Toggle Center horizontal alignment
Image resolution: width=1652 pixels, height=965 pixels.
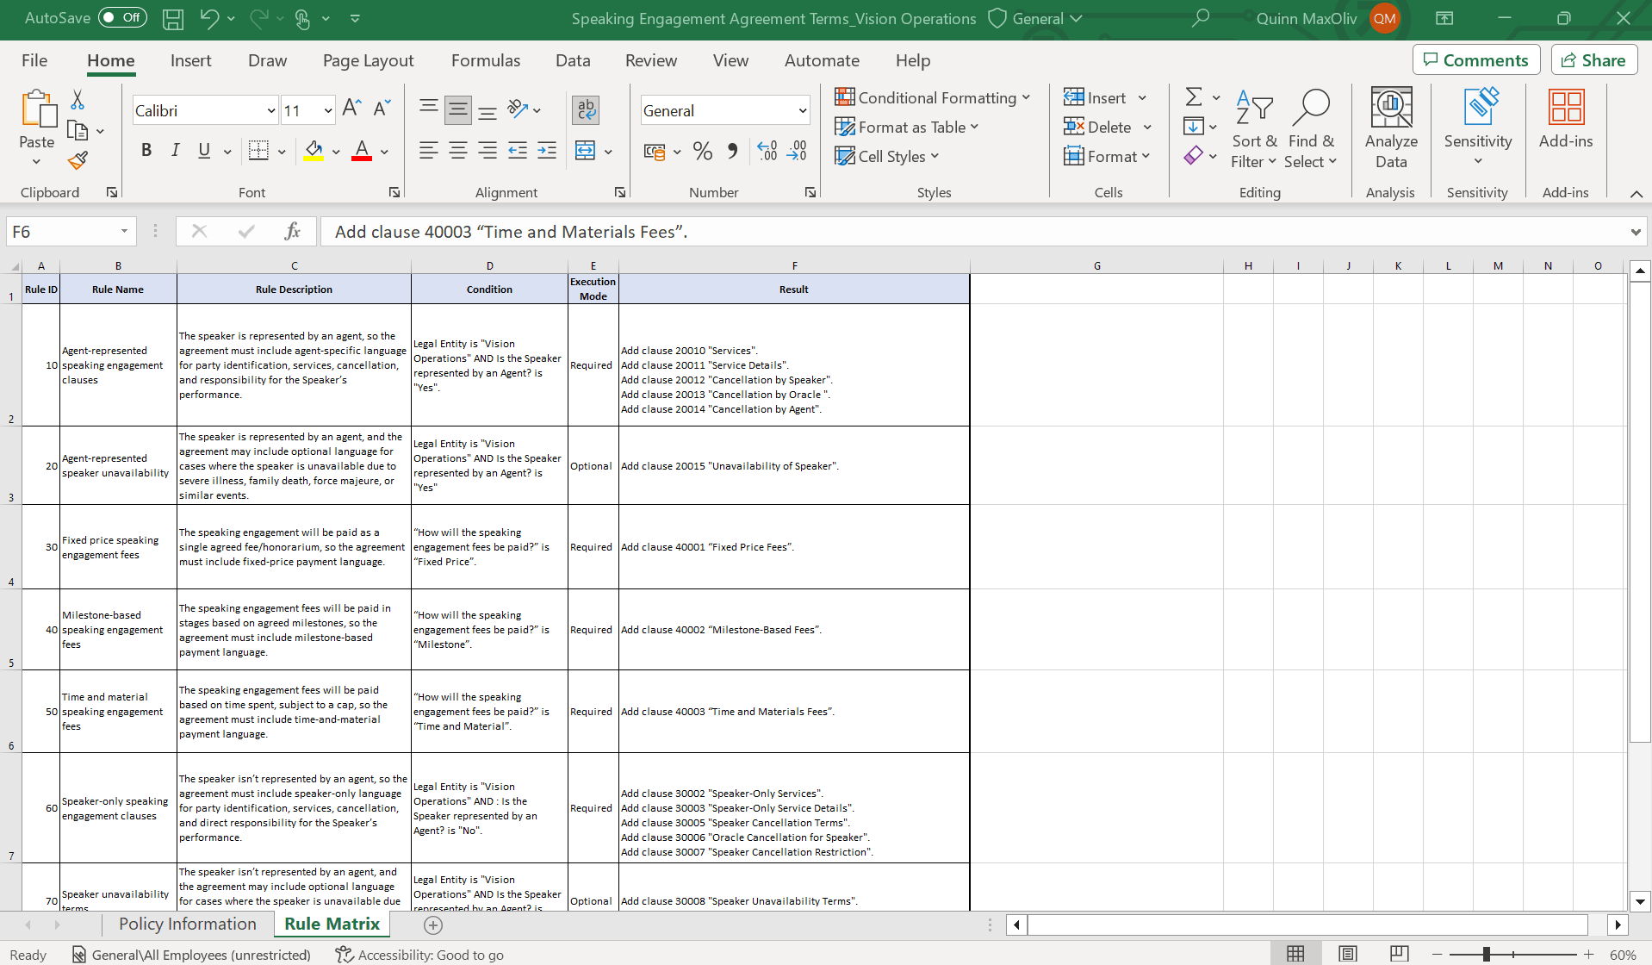pyautogui.click(x=458, y=151)
